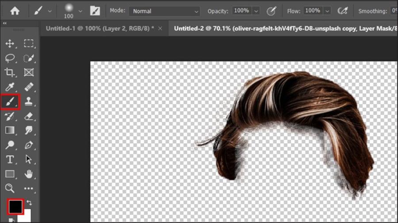The image size is (398, 223).
Task: Toggle the brush settings panel button
Action: coord(95,11)
